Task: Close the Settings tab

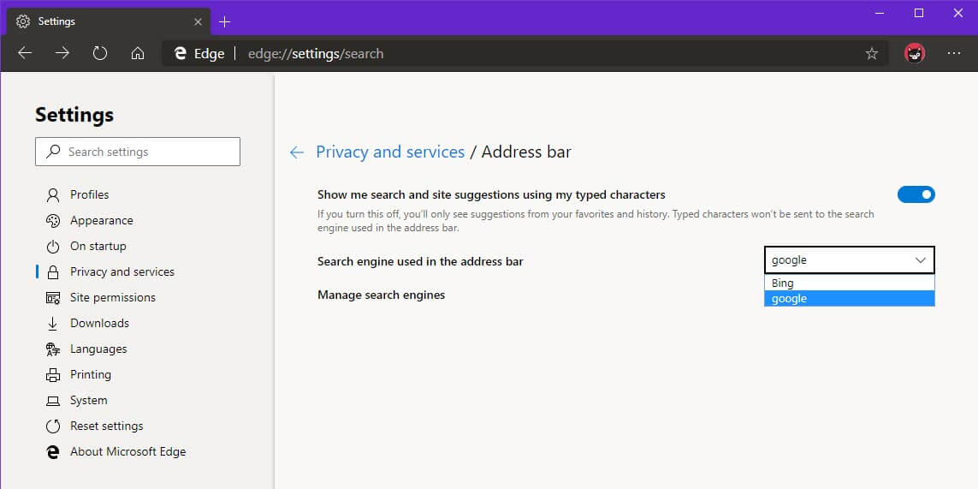Action: tap(198, 22)
